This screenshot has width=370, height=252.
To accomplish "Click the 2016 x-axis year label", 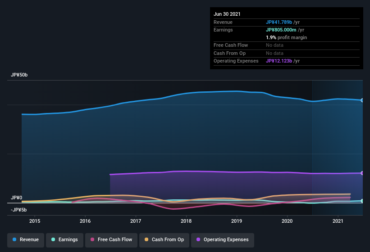I will point(85,221).
